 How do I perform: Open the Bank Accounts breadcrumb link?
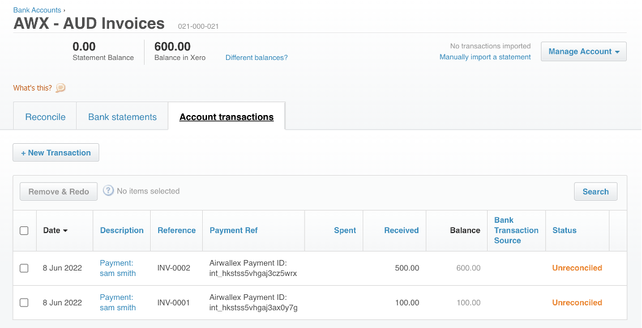pos(37,10)
